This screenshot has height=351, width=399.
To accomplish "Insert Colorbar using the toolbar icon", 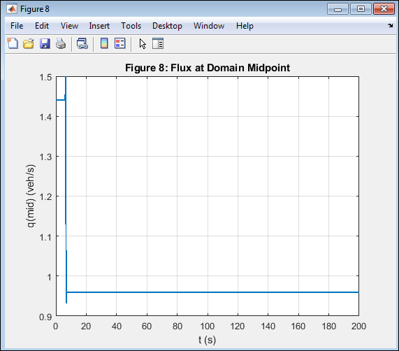I will [x=104, y=43].
